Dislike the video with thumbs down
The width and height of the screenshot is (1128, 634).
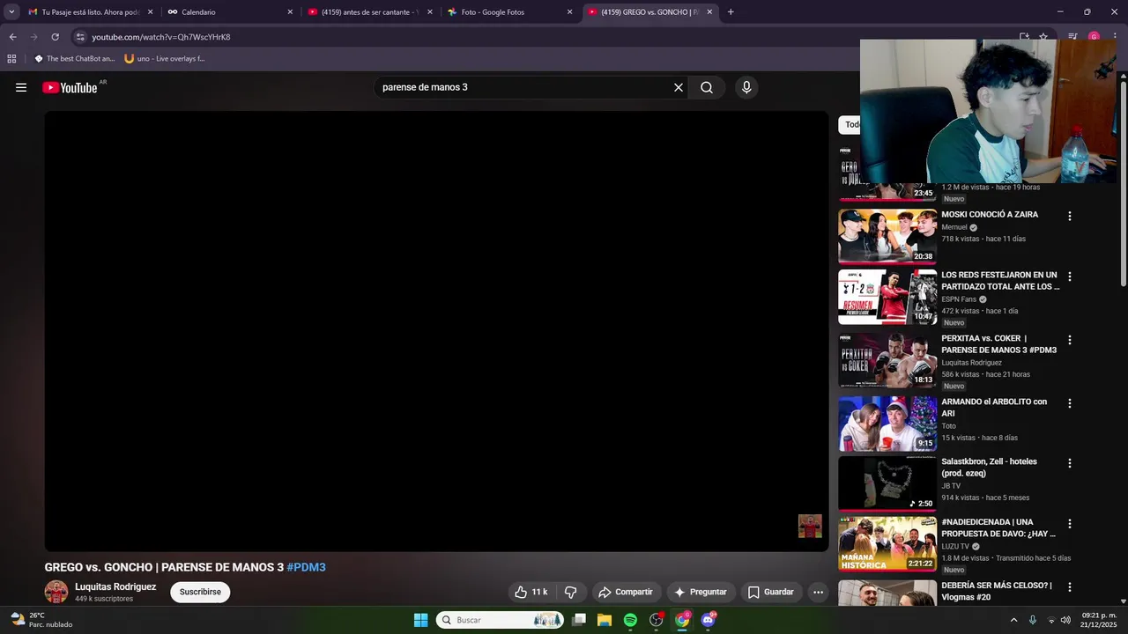point(570,592)
